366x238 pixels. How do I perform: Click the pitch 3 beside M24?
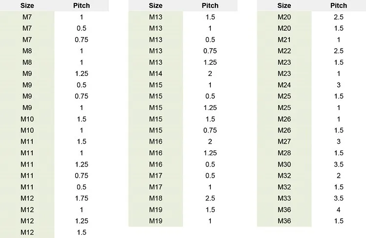point(339,85)
